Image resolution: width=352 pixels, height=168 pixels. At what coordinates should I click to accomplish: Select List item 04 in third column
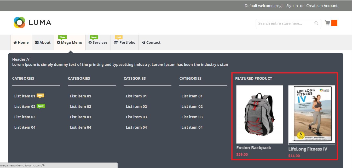click(136, 127)
